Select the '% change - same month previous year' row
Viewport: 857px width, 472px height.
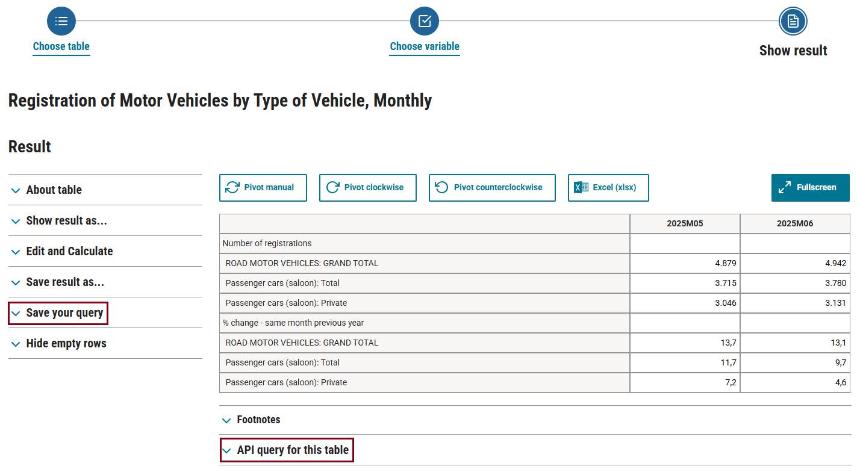point(425,323)
